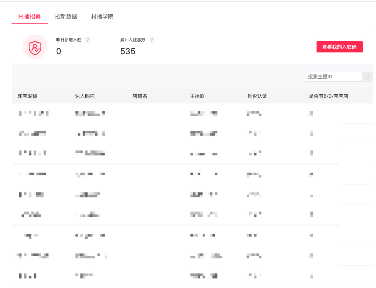Click the pink shield-person avatar icon
The height and width of the screenshot is (288, 376).
pos(35,46)
